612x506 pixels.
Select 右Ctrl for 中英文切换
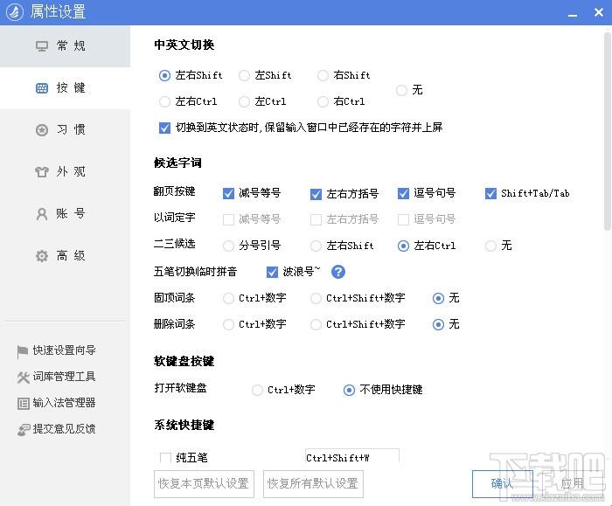323,102
